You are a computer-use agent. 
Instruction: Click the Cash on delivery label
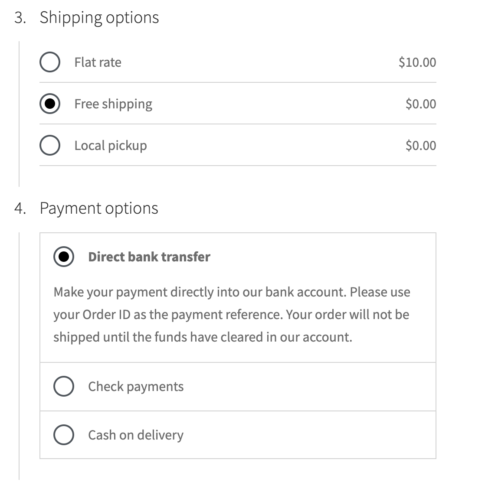click(x=135, y=435)
